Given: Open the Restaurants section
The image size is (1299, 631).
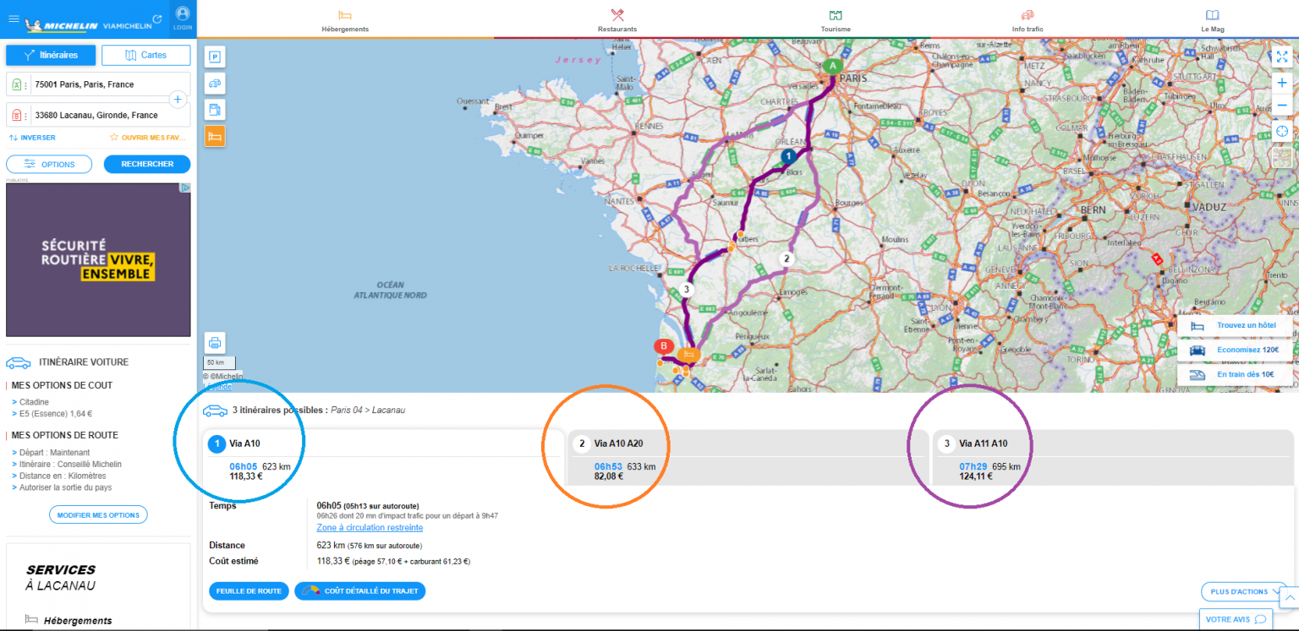Looking at the screenshot, I should (x=617, y=19).
